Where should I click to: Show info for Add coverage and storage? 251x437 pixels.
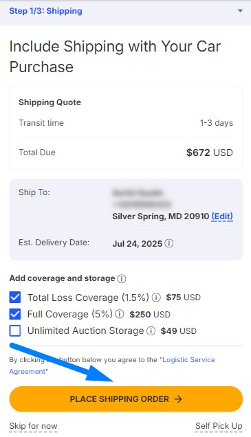(x=122, y=278)
